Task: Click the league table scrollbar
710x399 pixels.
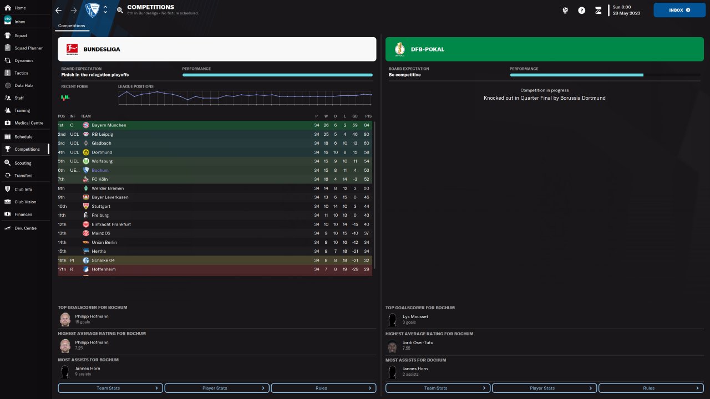Action: (374, 195)
